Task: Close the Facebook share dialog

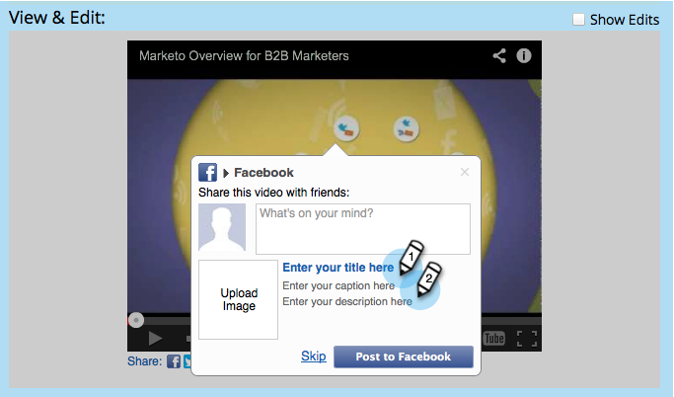Action: [465, 172]
